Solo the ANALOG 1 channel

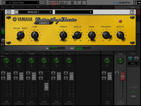coord(3,78)
